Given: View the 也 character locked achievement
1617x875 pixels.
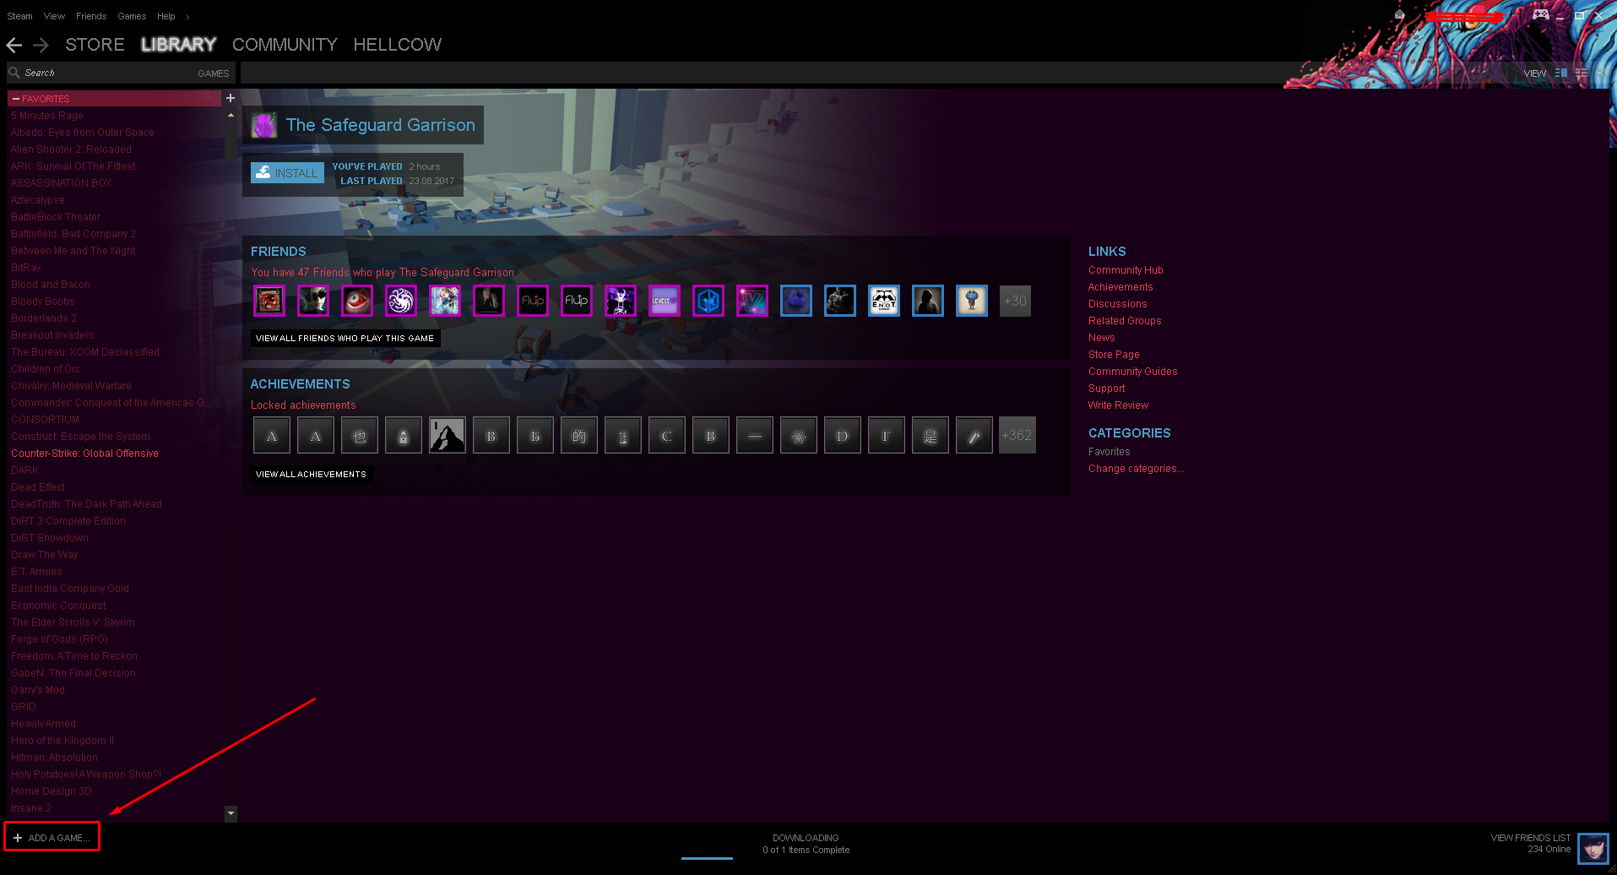Looking at the screenshot, I should point(360,436).
